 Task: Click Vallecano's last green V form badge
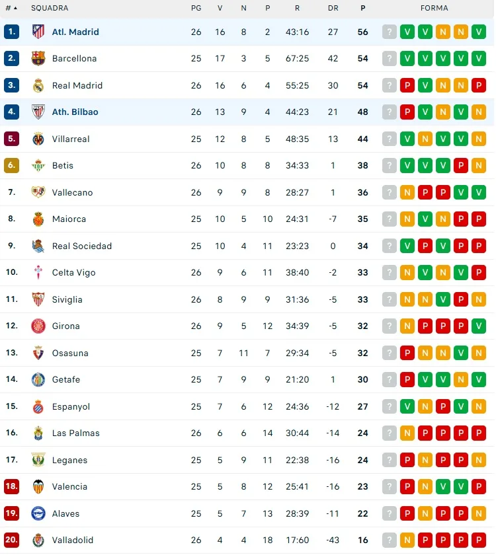click(x=479, y=192)
